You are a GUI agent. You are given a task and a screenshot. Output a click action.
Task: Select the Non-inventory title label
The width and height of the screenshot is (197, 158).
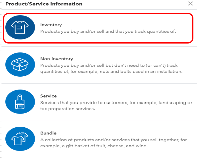(x=57, y=59)
